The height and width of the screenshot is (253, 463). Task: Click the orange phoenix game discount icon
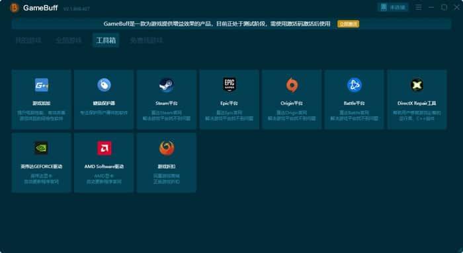(167, 148)
